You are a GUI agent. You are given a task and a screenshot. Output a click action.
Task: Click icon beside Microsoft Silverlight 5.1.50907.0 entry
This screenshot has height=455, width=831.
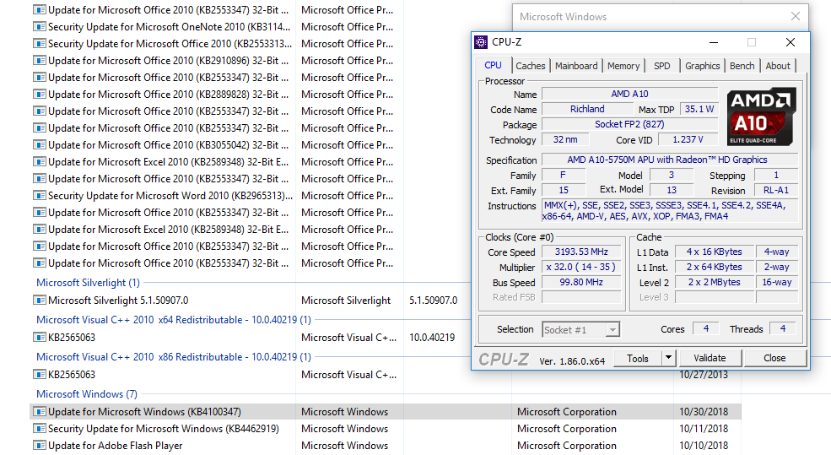pyautogui.click(x=39, y=301)
